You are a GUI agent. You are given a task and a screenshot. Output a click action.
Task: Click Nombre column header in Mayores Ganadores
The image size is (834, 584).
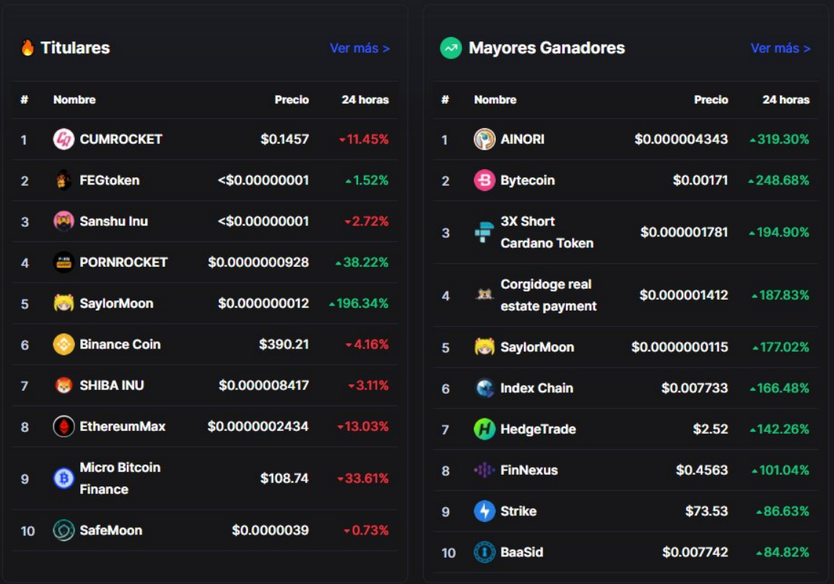pyautogui.click(x=495, y=99)
